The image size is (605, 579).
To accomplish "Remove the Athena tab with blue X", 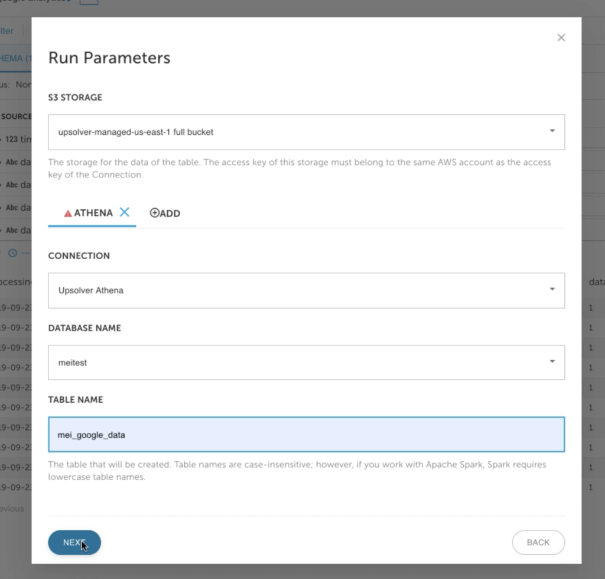I will pyautogui.click(x=124, y=212).
